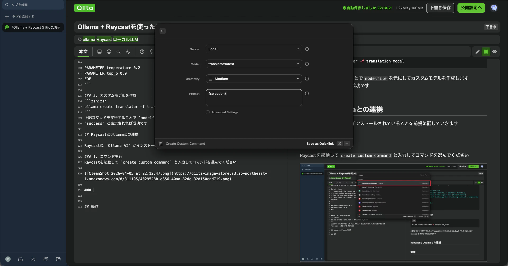The width and height of the screenshot is (508, 266).
Task: Click the article title field
Action: click(116, 27)
